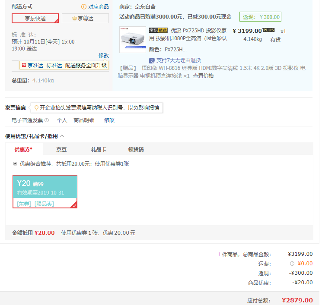
Task: Click the 有货 stock status text
Action: coord(275,40)
